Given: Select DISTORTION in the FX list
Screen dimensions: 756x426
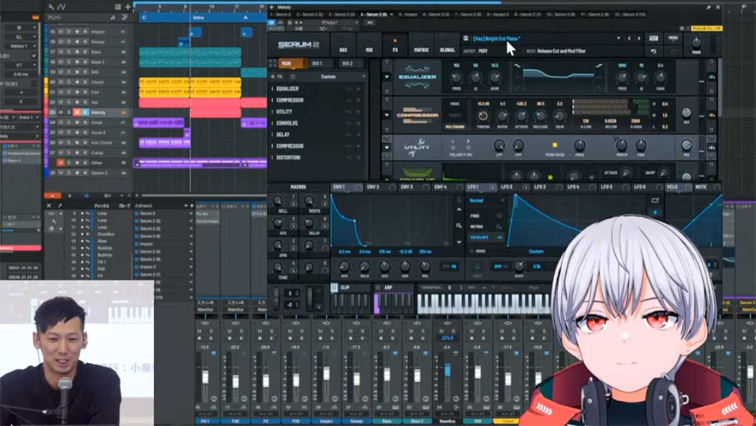Looking at the screenshot, I should pos(289,157).
